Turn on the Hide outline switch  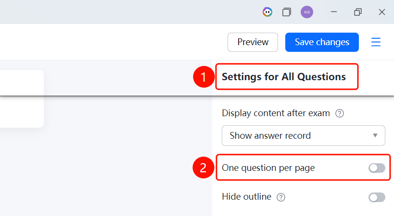377,197
